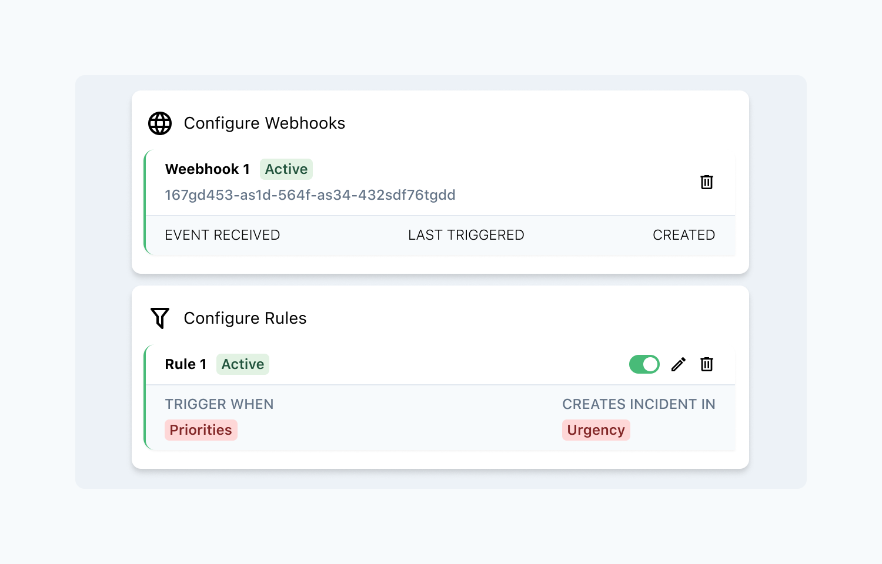Select the Urgency incident tag
Viewport: 882px width, 564px height.
point(596,429)
